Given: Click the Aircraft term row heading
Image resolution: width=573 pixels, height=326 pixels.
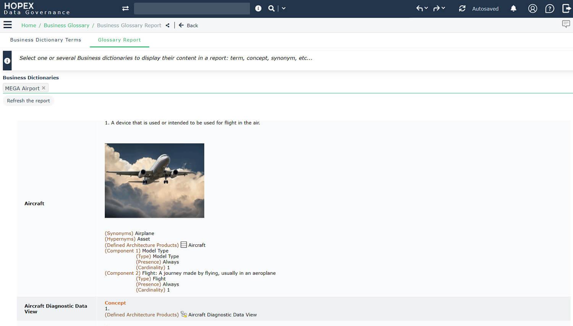Looking at the screenshot, I should [x=34, y=203].
